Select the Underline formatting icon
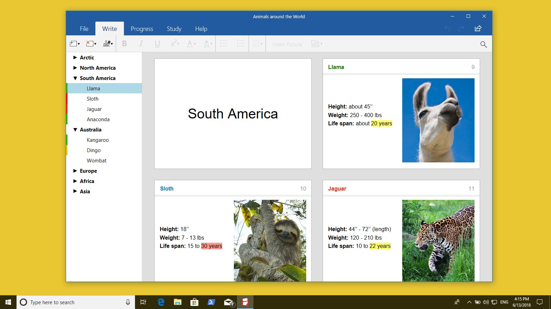 pyautogui.click(x=157, y=44)
